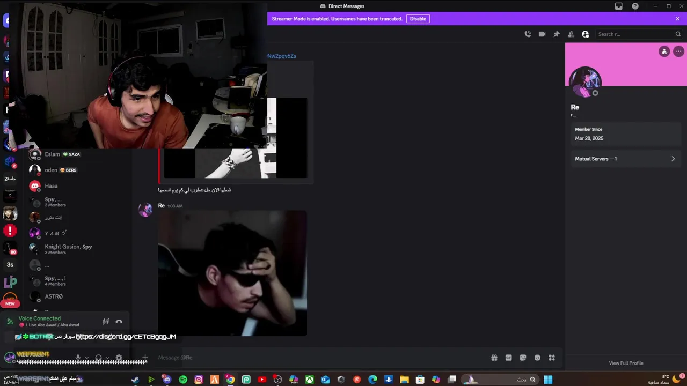The image size is (687, 386).
Task: Open the image sent by Re
Action: 232,273
